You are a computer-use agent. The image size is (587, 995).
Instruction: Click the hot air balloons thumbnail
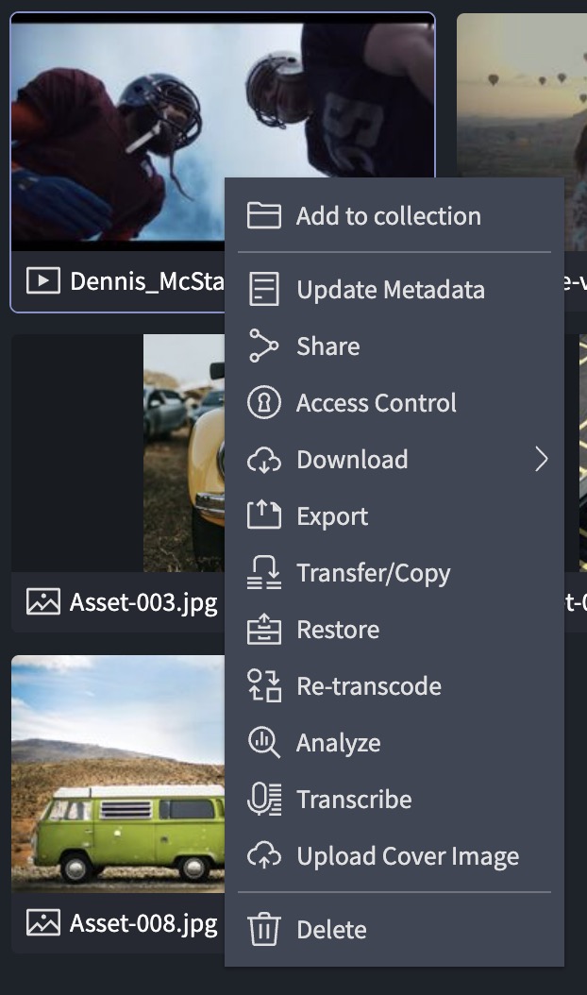[521, 94]
